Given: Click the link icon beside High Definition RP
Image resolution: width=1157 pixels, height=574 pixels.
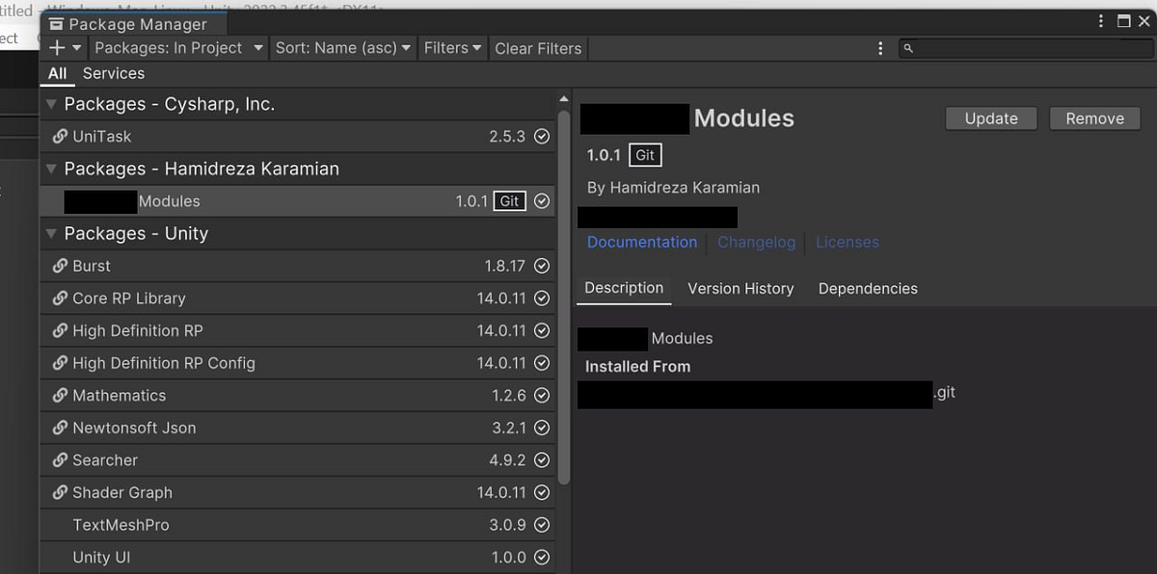Looking at the screenshot, I should [60, 330].
